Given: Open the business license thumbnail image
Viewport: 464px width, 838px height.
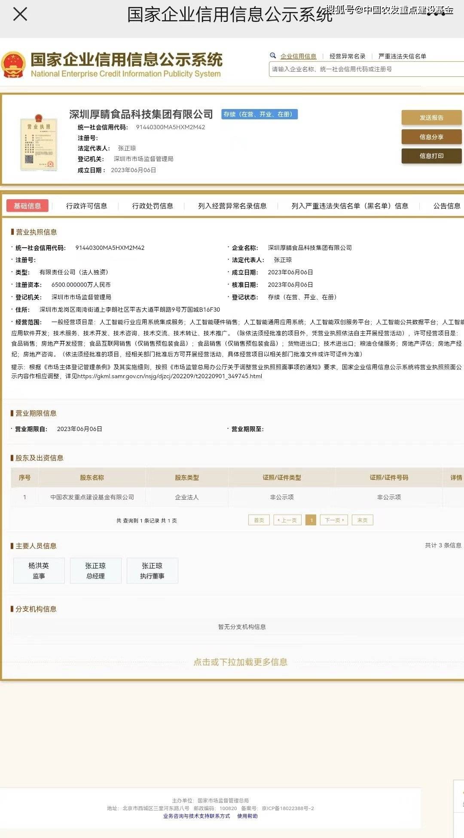Looking at the screenshot, I should [x=39, y=142].
